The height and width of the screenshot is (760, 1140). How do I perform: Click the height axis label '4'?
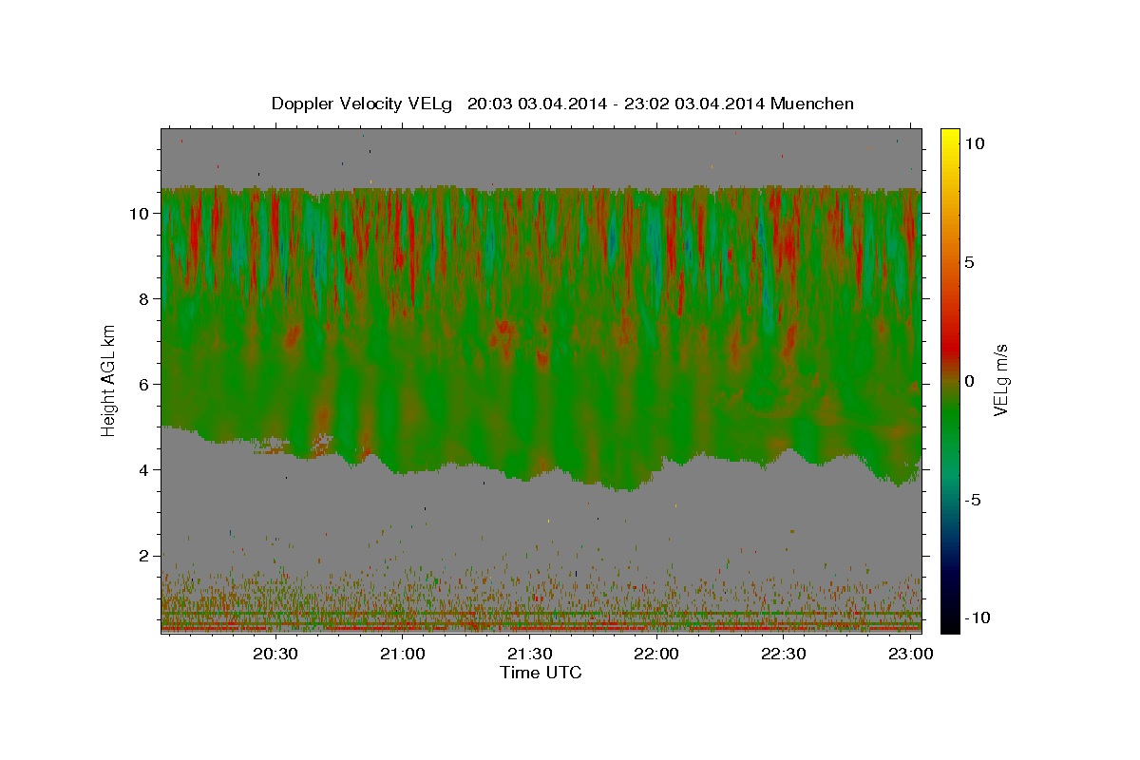[x=143, y=470]
